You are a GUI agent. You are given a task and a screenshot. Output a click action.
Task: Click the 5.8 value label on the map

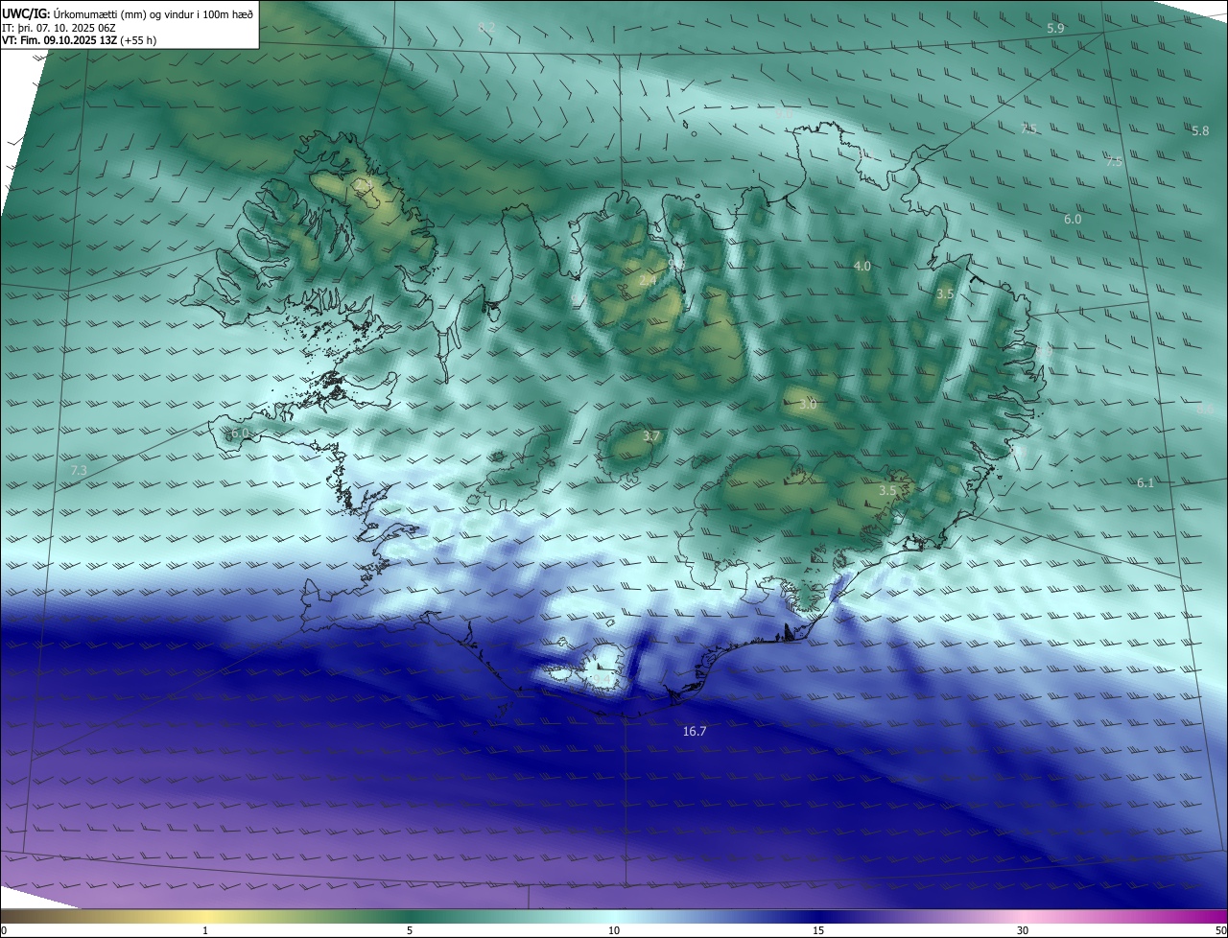coord(1200,130)
